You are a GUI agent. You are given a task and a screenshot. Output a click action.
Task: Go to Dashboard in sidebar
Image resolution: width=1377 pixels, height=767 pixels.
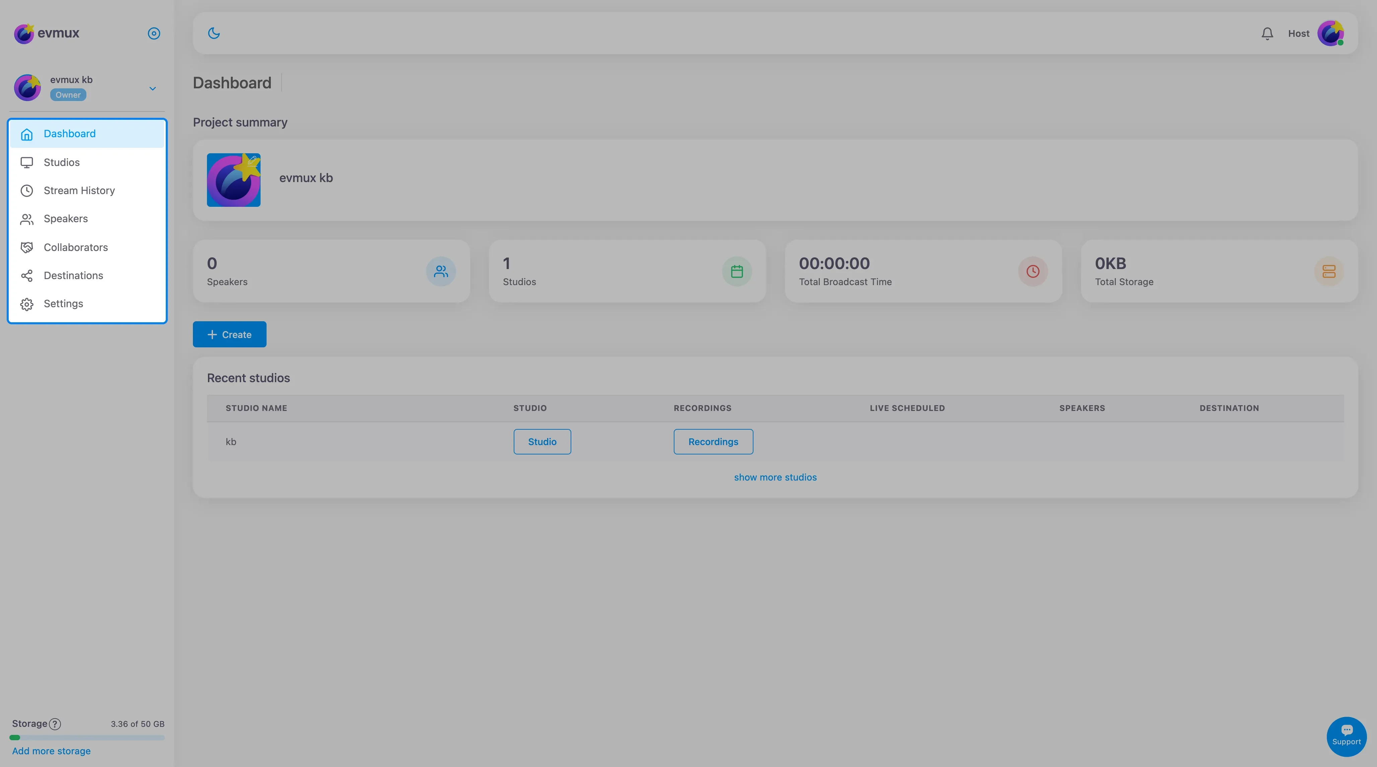click(87, 134)
